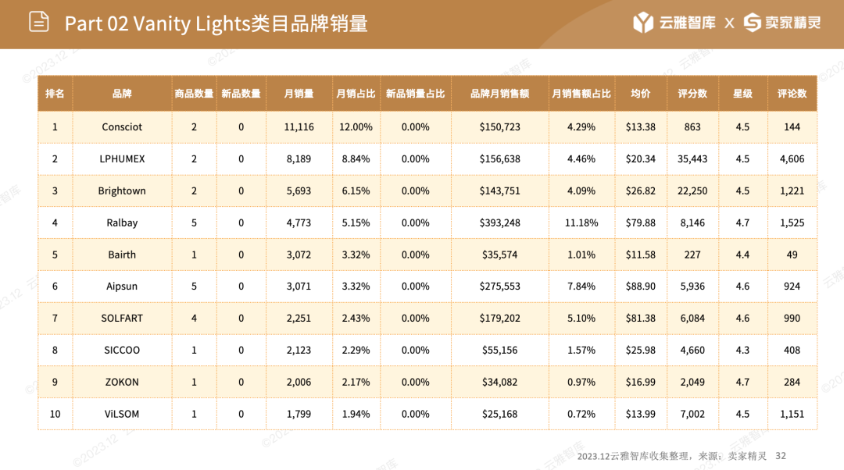This screenshot has width=844, height=470.
Task: Click the ZOKON $34,082 sales cell
Action: click(x=499, y=382)
